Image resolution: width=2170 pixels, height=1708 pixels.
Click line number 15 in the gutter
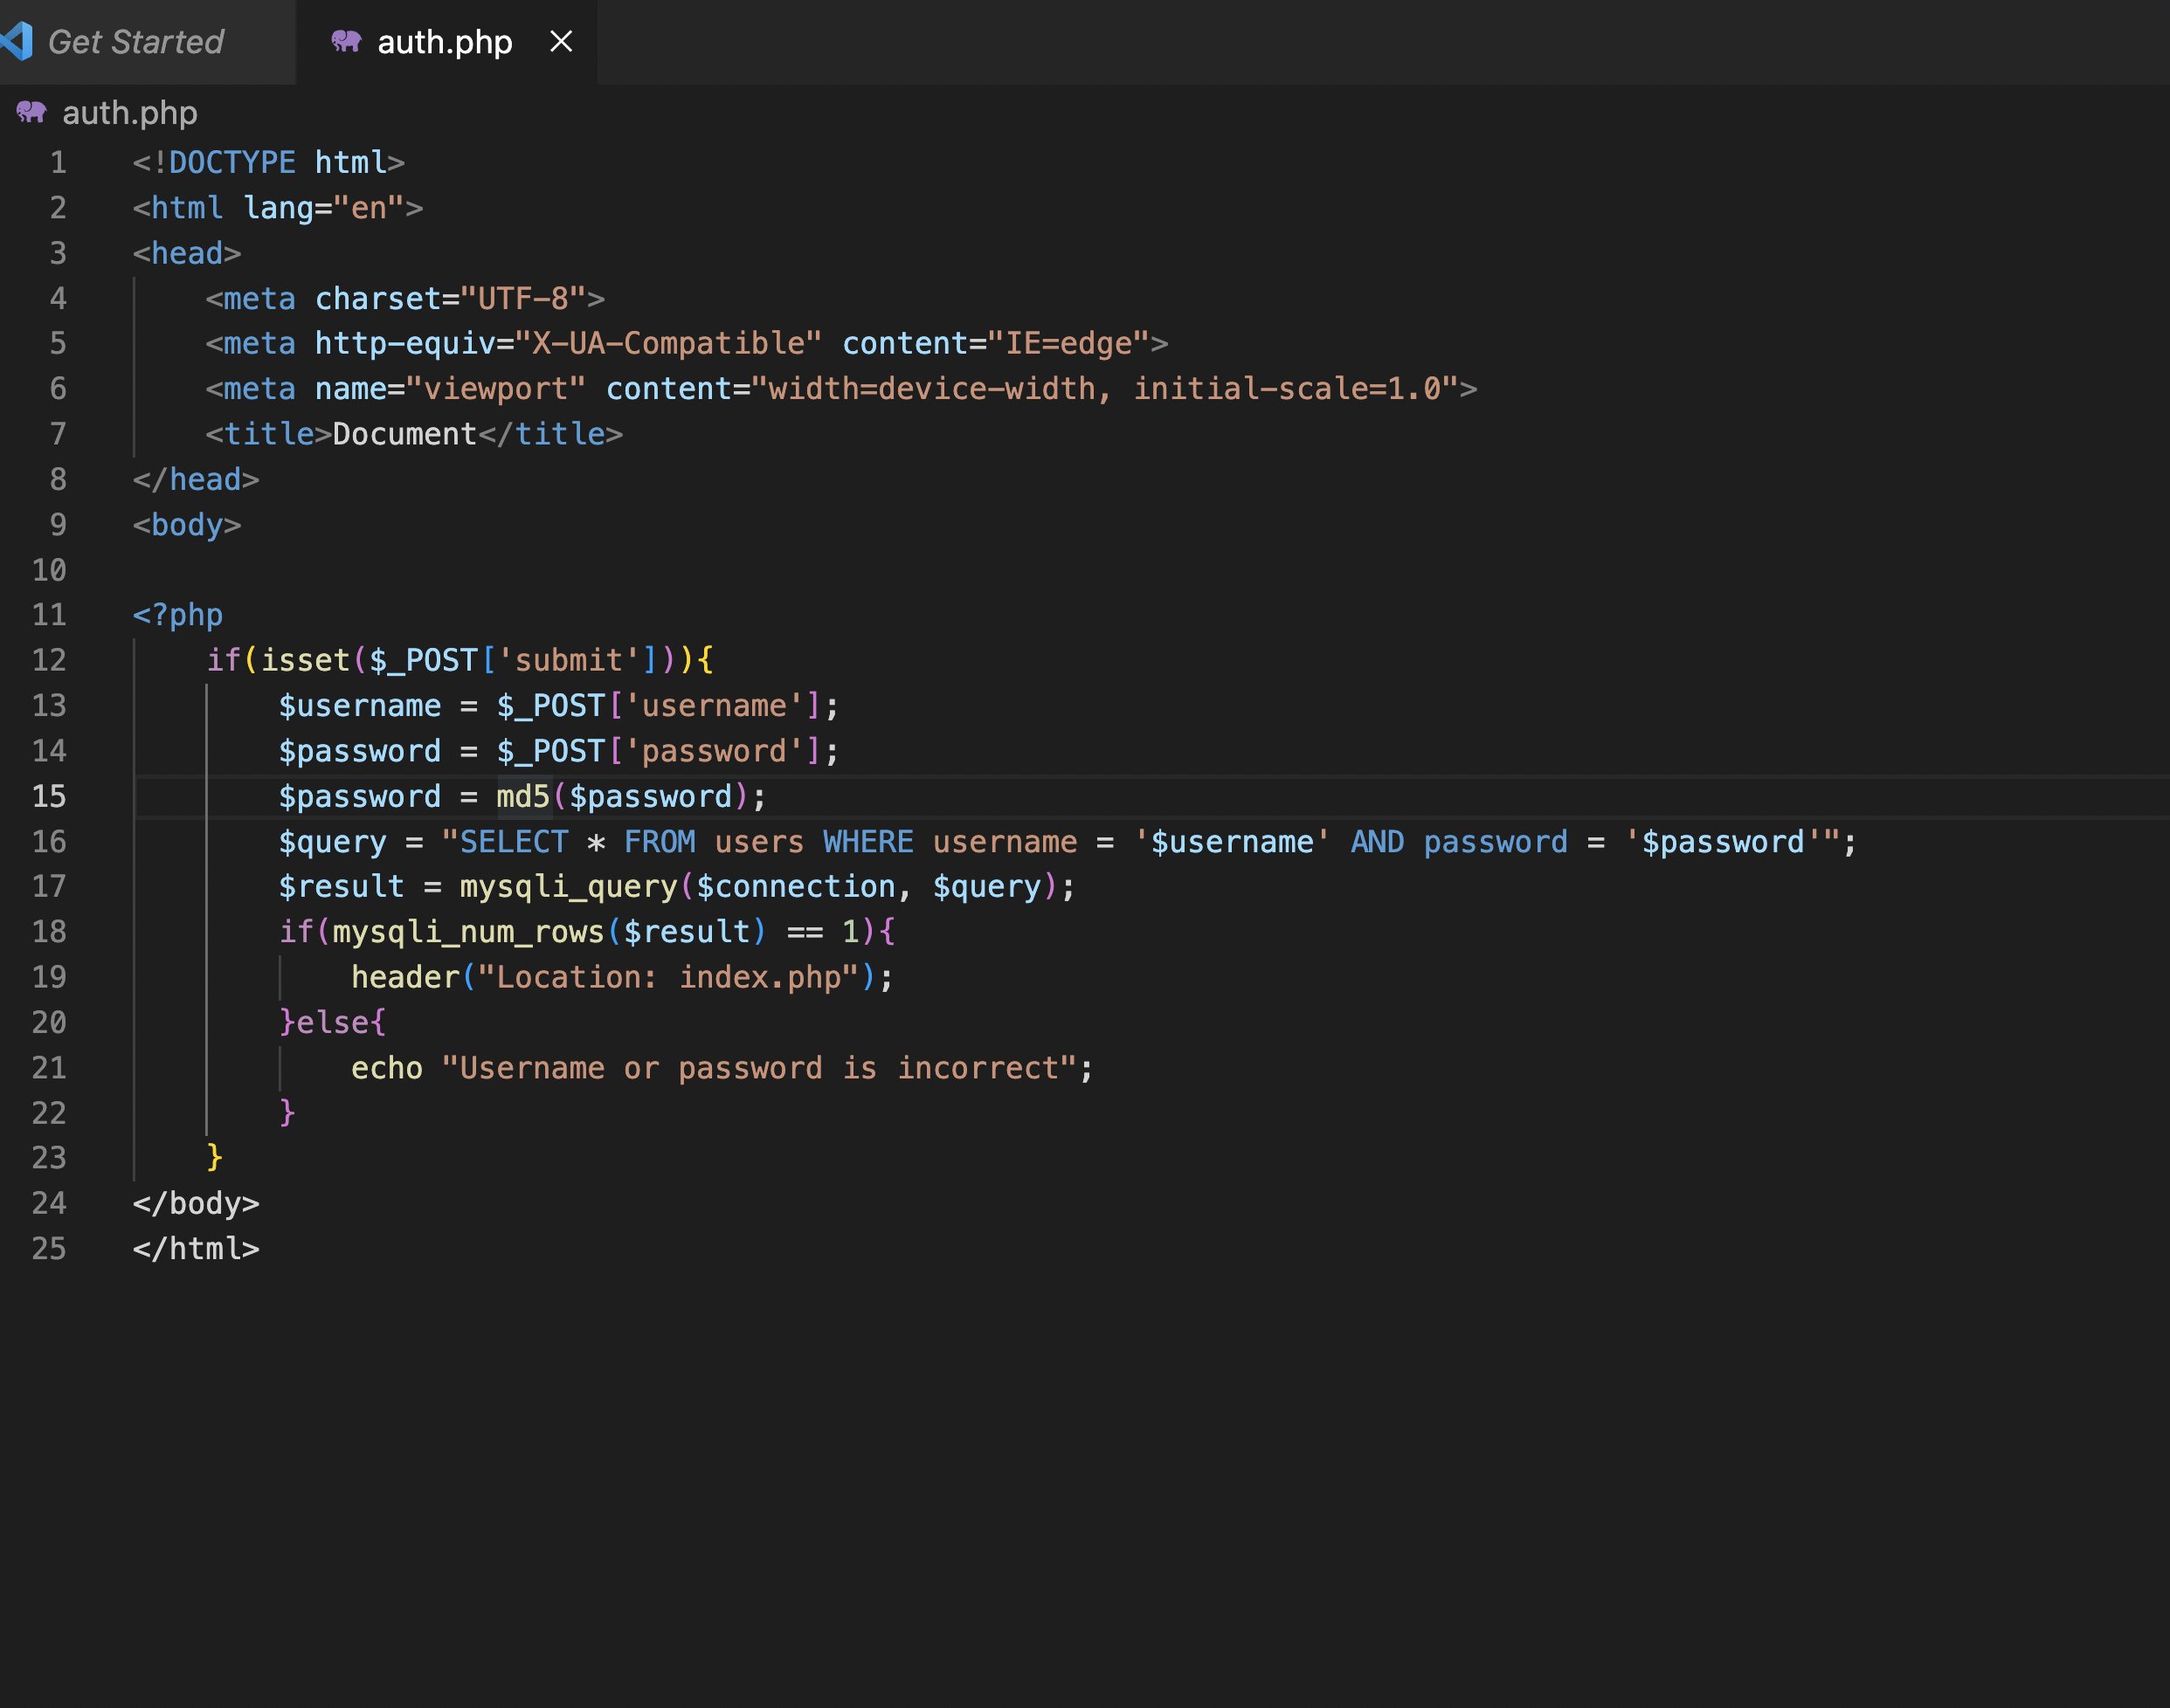click(49, 797)
